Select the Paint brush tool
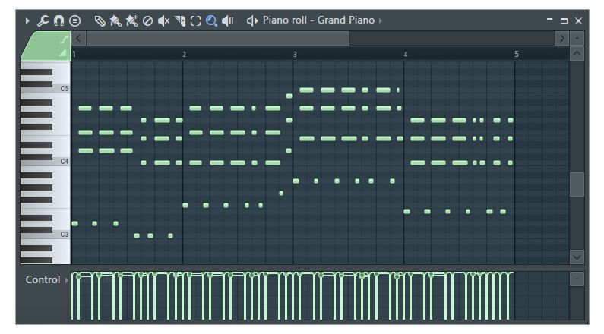This screenshot has height=334, width=604. click(x=115, y=20)
